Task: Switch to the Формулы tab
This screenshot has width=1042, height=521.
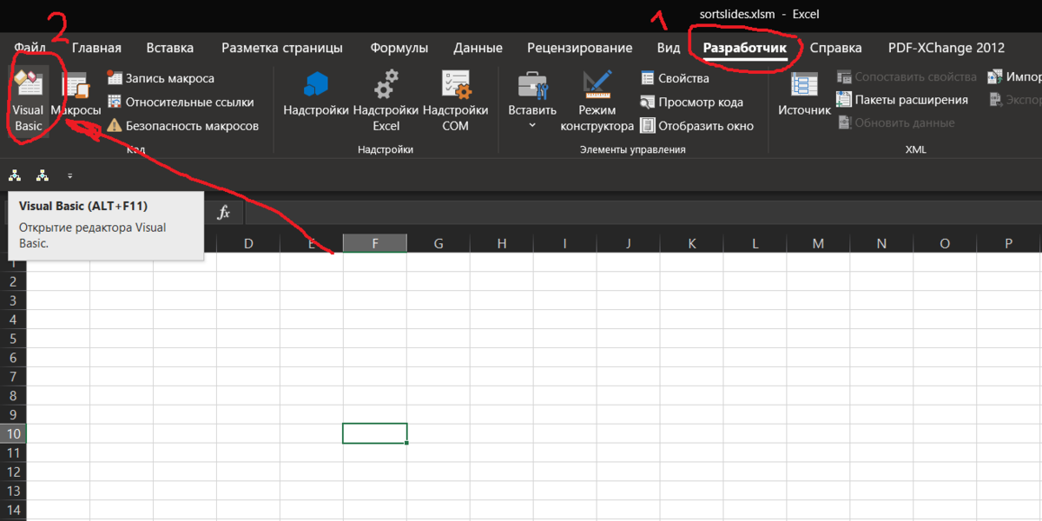Action: coord(399,48)
